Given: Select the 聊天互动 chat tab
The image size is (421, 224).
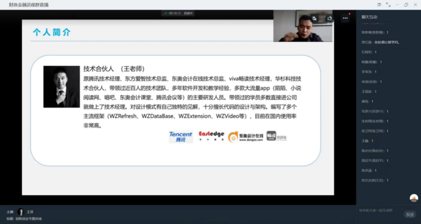Looking at the screenshot, I should 369,17.
